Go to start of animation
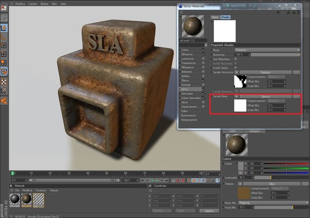Image resolution: width=310 pixels, height=218 pixels. tap(142, 180)
